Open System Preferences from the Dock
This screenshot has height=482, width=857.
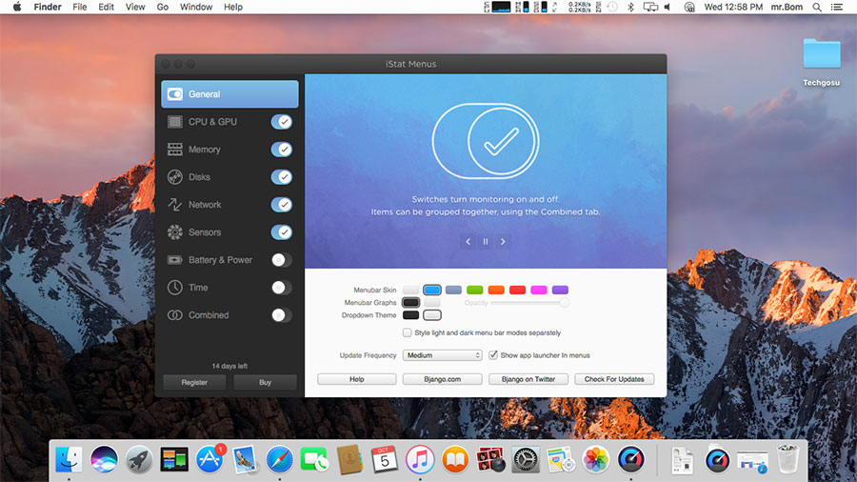tap(526, 459)
